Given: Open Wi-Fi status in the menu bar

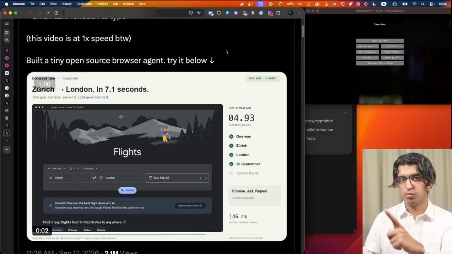Looking at the screenshot, I should coord(415,4).
